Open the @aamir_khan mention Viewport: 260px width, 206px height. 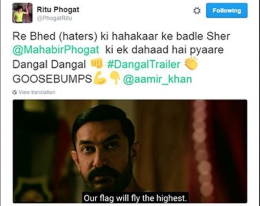pos(157,79)
